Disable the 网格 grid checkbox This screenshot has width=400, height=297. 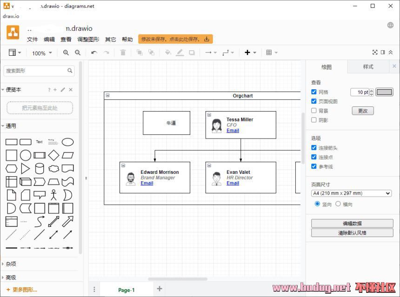(314, 92)
